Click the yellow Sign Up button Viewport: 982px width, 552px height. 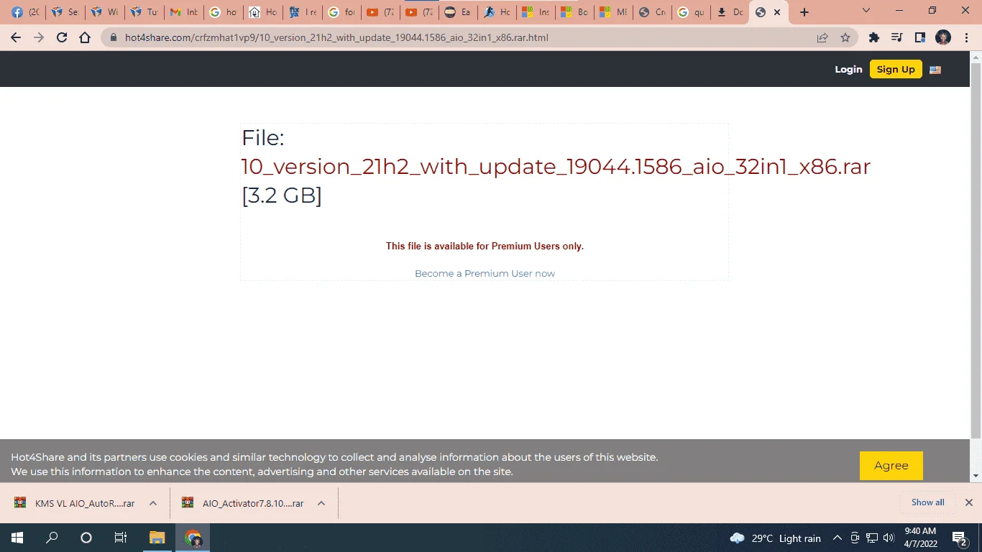coord(896,69)
